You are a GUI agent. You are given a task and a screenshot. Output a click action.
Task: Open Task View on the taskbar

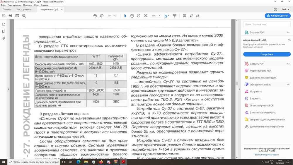(71, 162)
